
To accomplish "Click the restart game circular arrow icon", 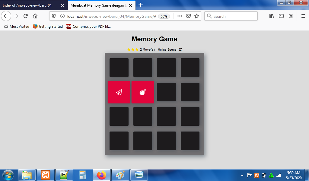I will 180,49.
